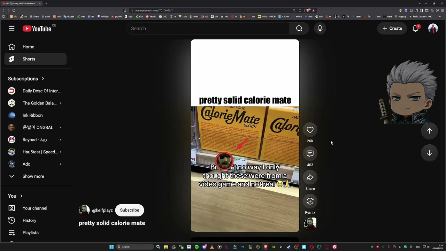Share this Short
The width and height of the screenshot is (446, 251).
310,177
